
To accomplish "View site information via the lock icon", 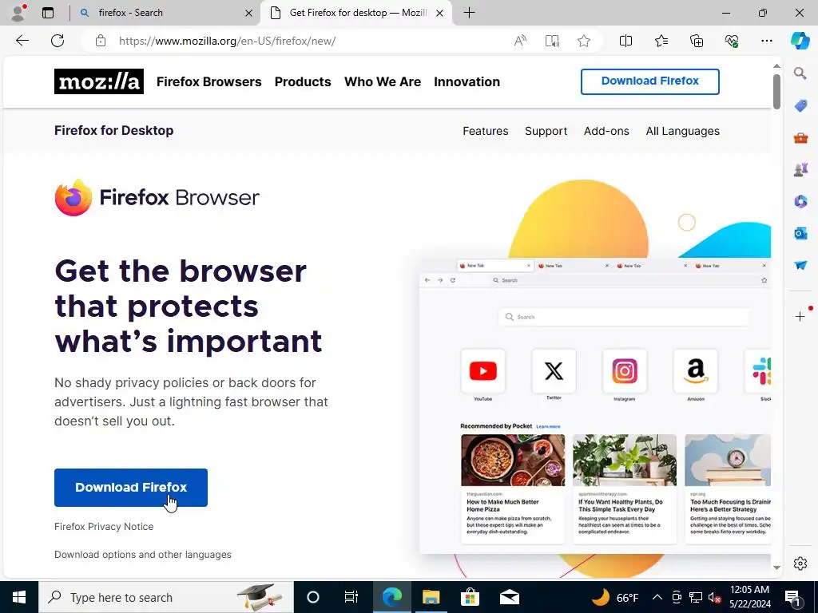I will [101, 41].
